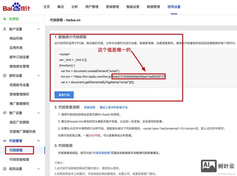Click the red 20分钟 text
This screenshot has width=237, height=176.
(93, 136)
